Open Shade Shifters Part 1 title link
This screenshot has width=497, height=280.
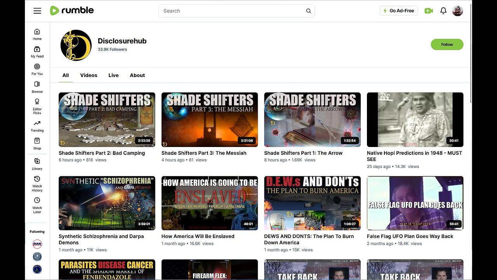pos(303,153)
